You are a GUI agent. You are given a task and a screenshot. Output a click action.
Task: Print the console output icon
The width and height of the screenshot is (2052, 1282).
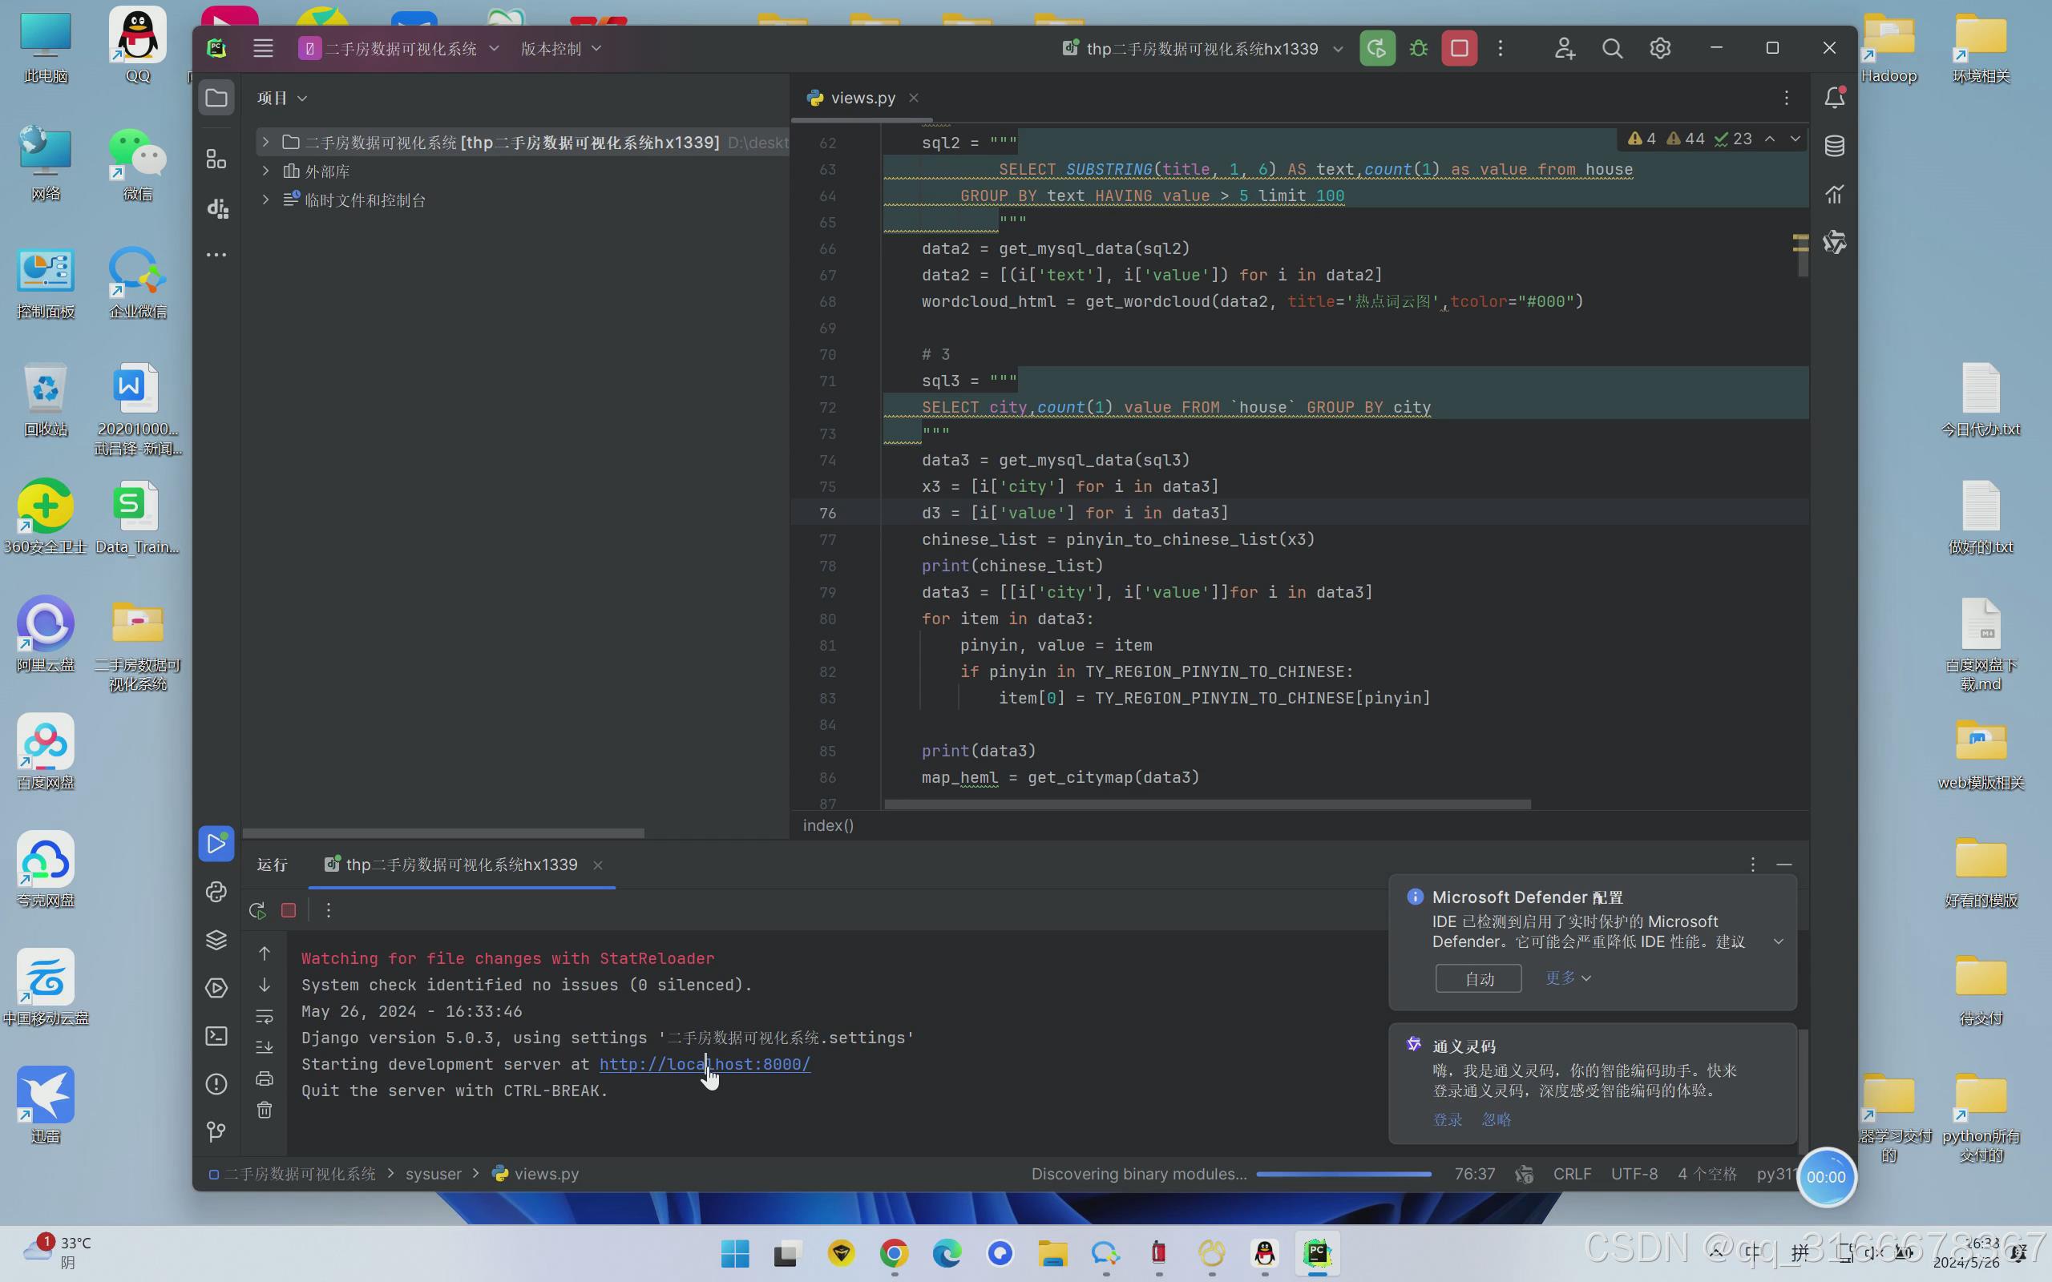tap(265, 1078)
